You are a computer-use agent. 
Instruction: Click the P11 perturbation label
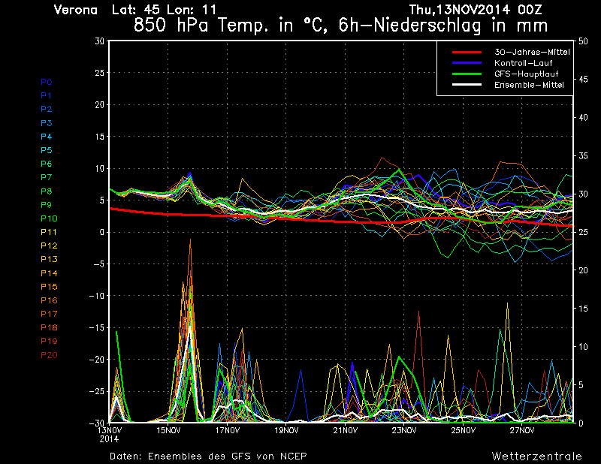49,232
